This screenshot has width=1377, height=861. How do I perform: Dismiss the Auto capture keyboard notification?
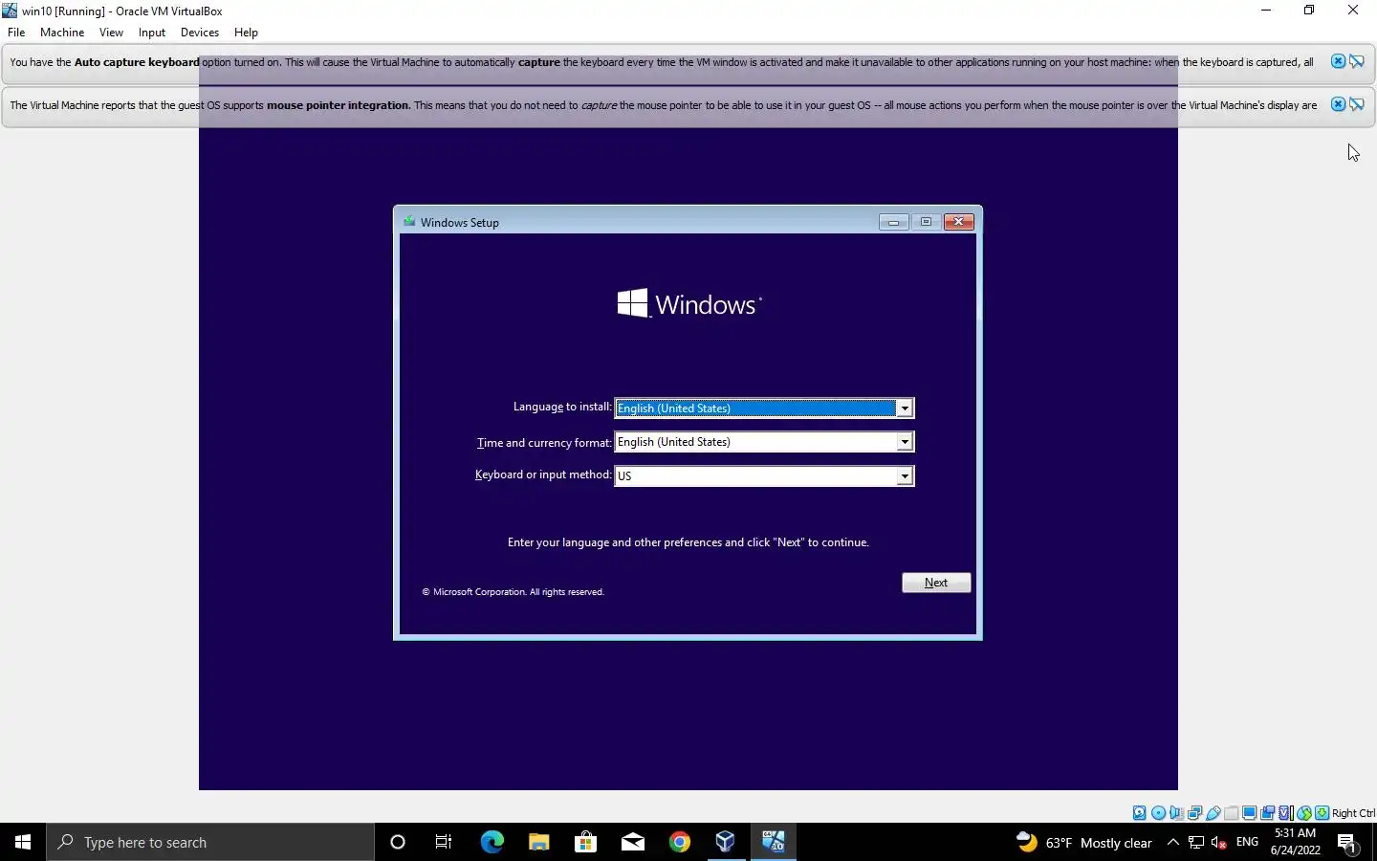[x=1338, y=61]
